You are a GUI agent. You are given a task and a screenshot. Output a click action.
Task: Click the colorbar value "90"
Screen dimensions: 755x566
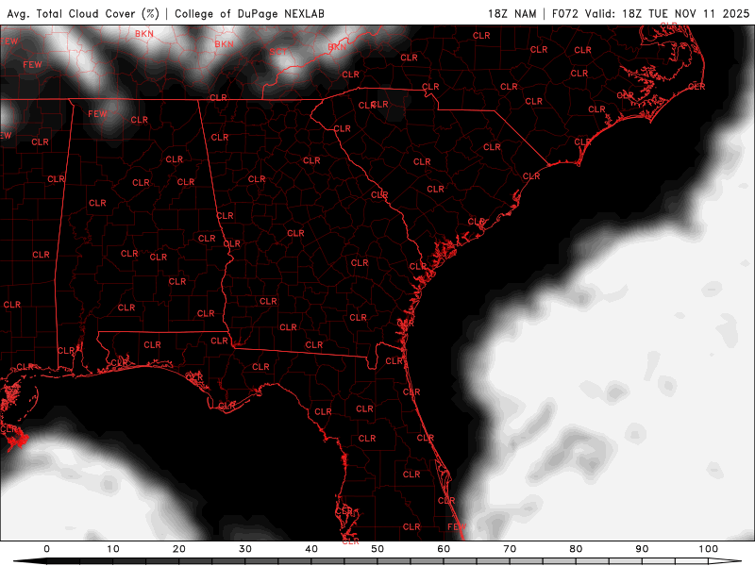tap(642, 549)
